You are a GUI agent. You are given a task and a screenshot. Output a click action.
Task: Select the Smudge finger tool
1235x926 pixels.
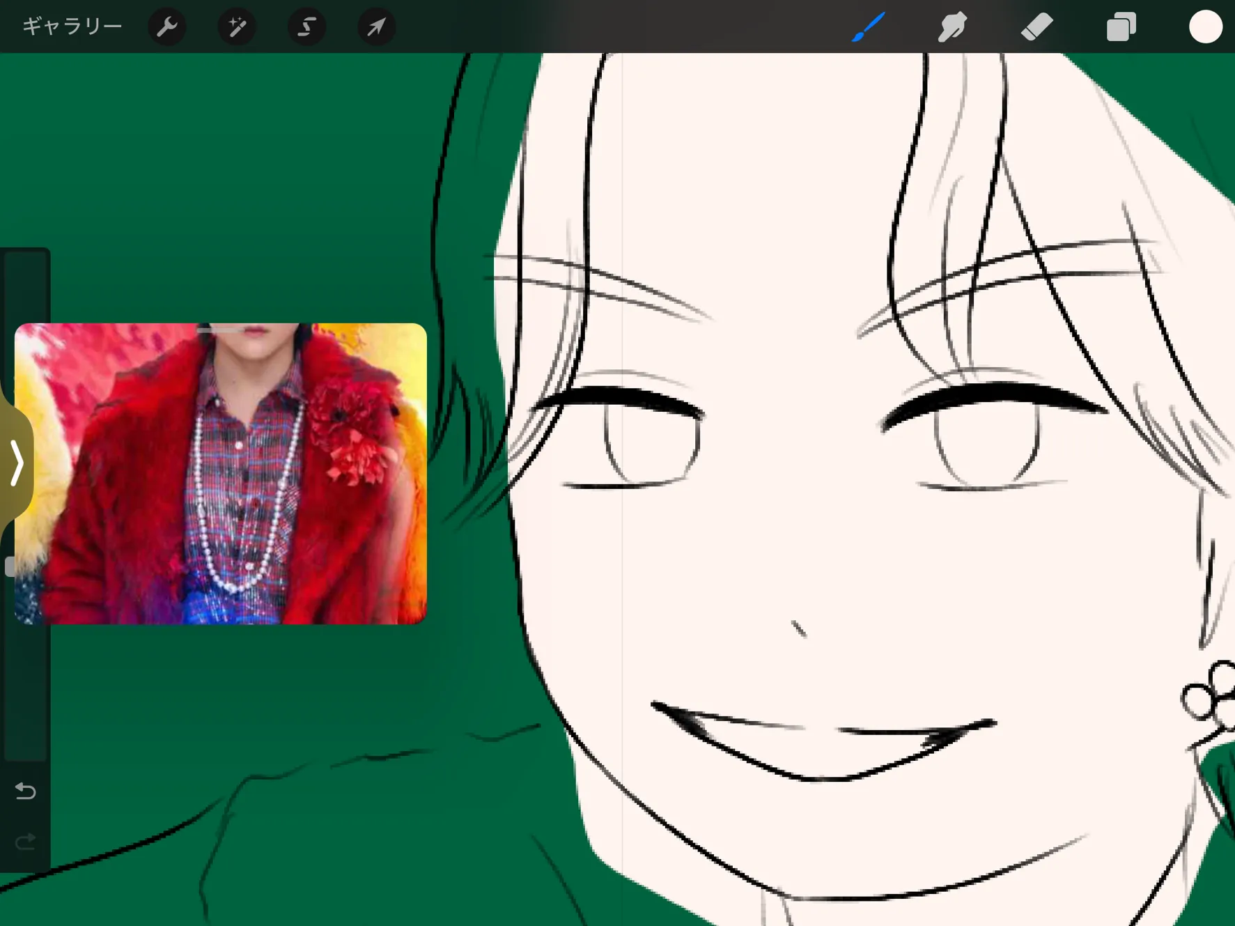pos(952,26)
